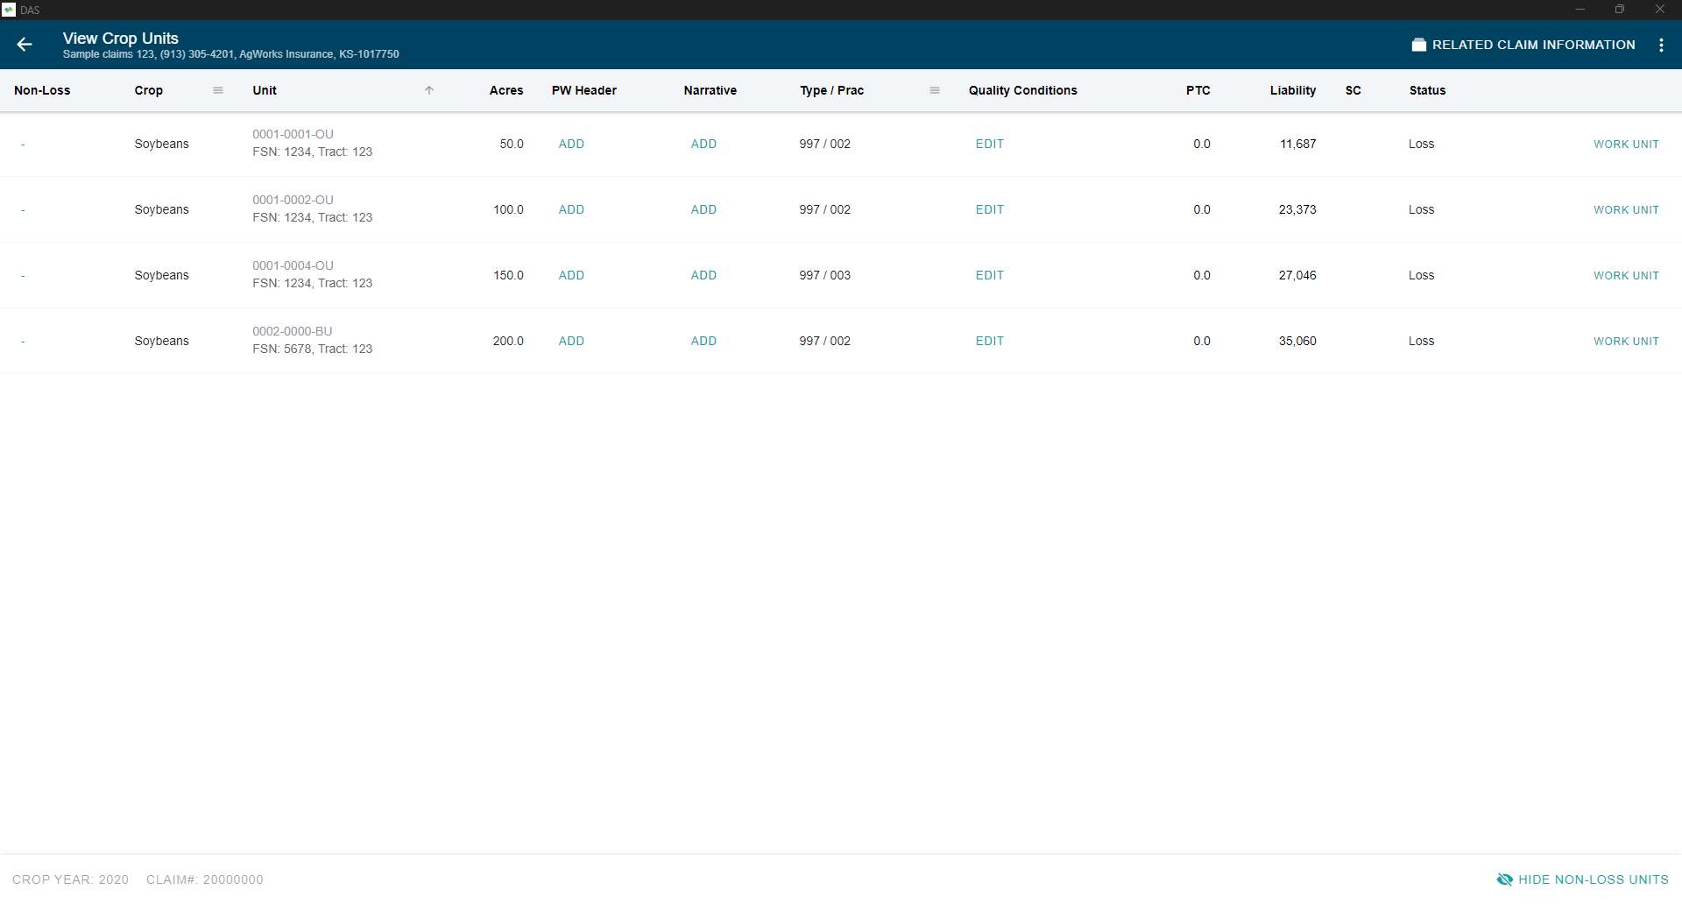
Task: Click liability value 27,046
Action: (1297, 275)
